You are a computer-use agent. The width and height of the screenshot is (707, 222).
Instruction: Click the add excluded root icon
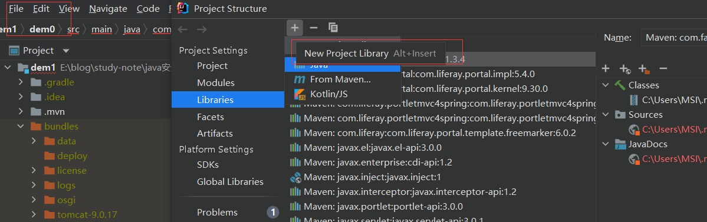click(x=644, y=69)
